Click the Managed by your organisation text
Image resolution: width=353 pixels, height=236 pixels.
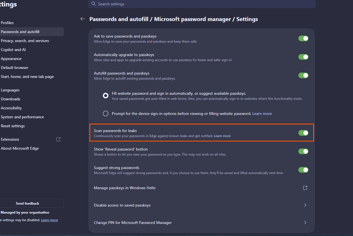pos(25,212)
